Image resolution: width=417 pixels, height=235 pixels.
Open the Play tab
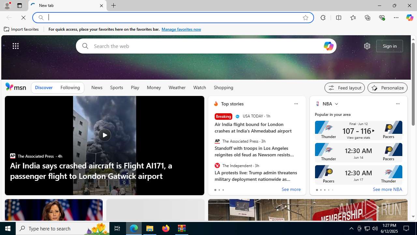(135, 87)
